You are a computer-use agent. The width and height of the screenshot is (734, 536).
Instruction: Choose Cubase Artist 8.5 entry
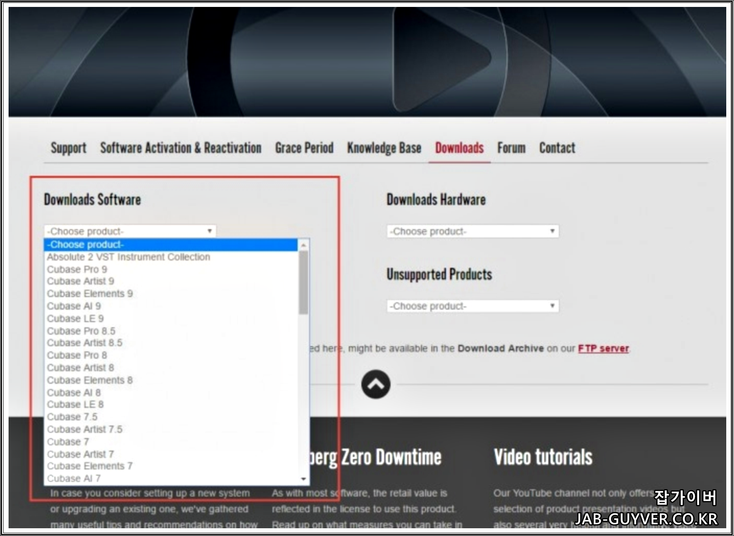point(171,343)
